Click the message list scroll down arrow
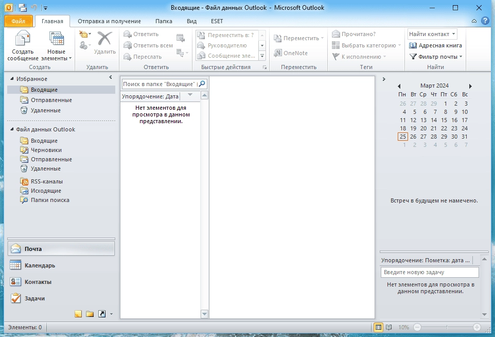 [205, 314]
